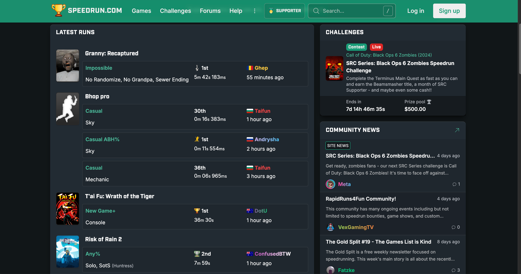Click the search magnifier icon
The width and height of the screenshot is (521, 274).
pyautogui.click(x=316, y=11)
